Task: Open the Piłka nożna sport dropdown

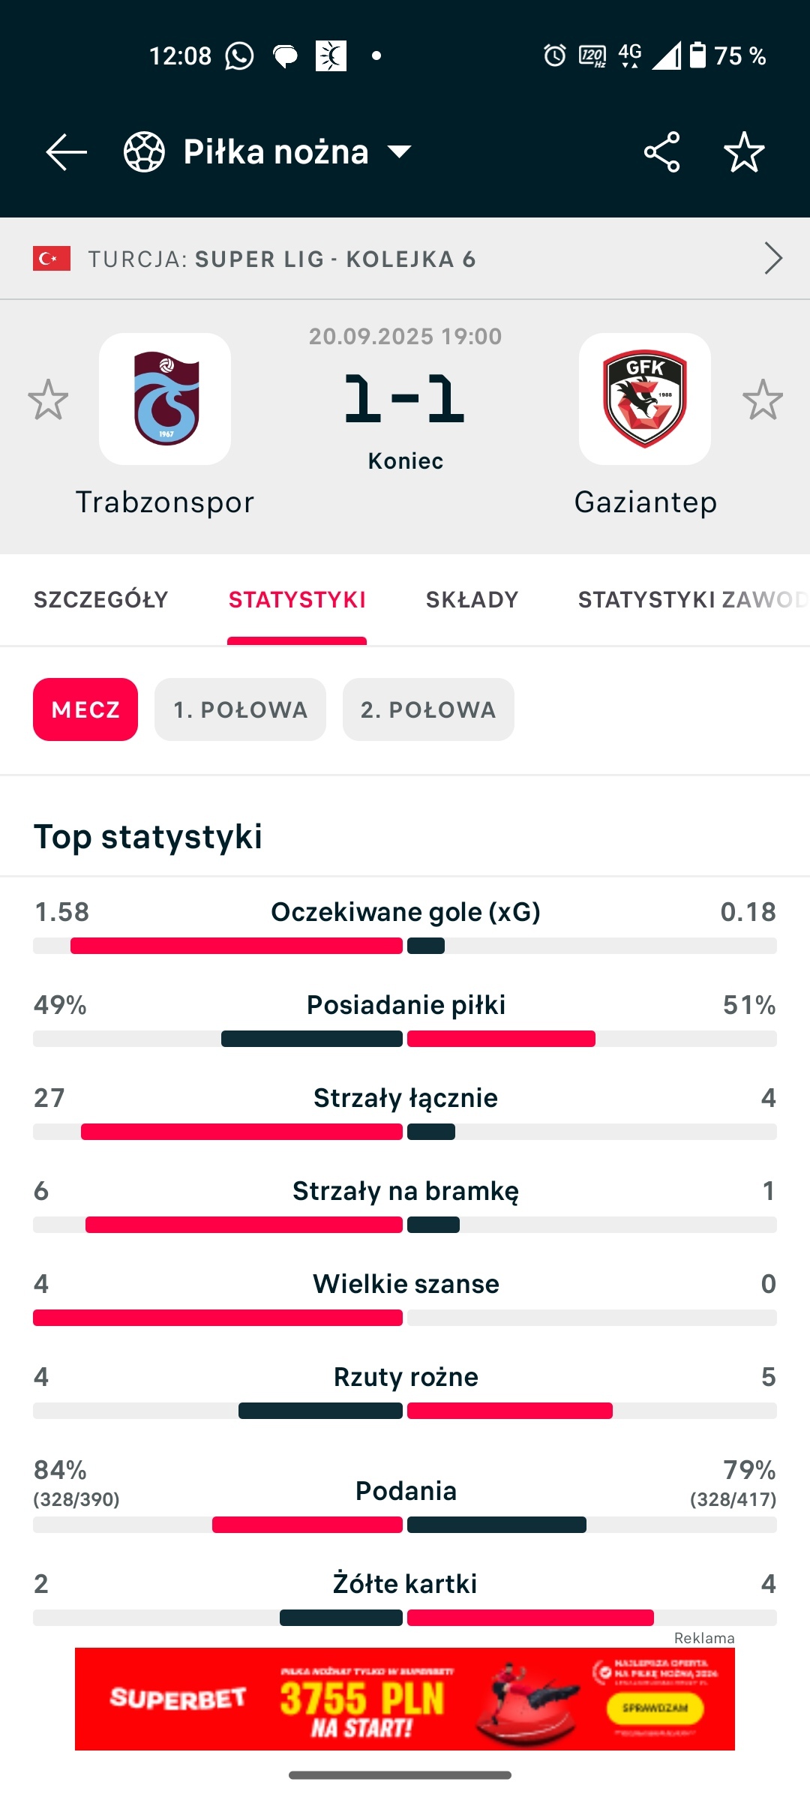Action: tap(399, 152)
